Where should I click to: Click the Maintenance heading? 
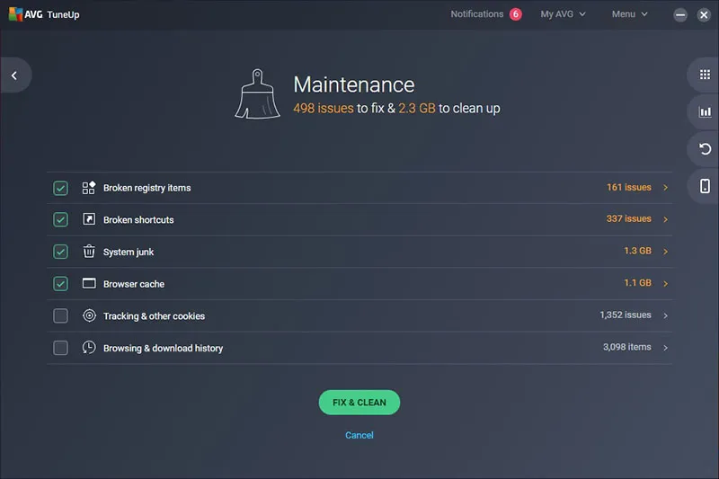point(354,84)
